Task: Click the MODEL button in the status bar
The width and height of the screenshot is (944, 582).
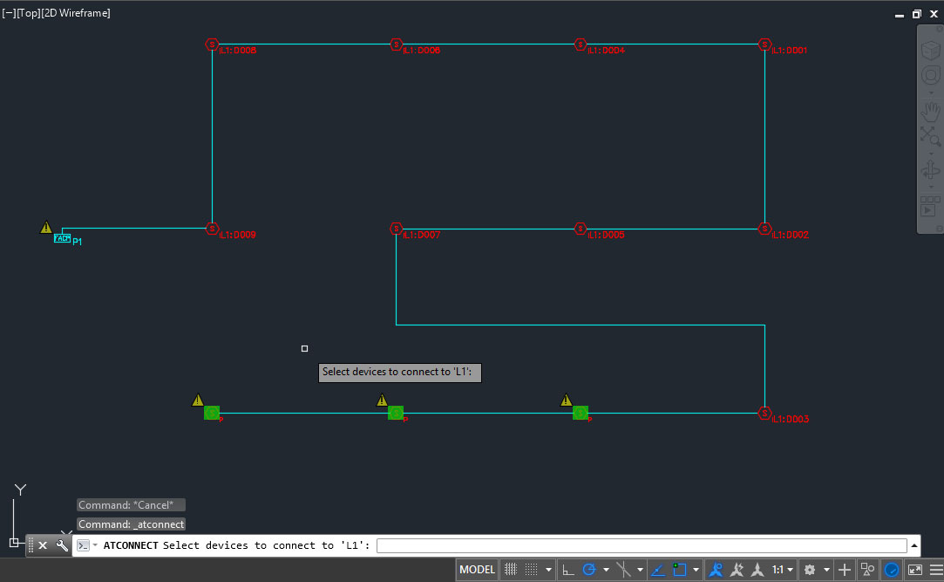Action: [x=476, y=569]
